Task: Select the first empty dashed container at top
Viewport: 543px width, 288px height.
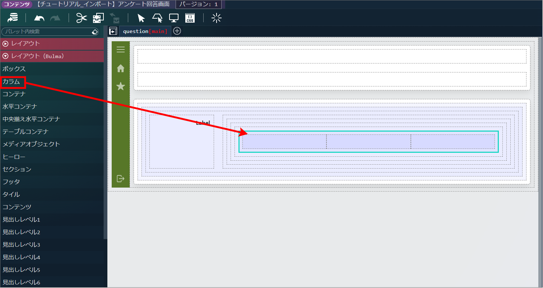Action: click(332, 56)
